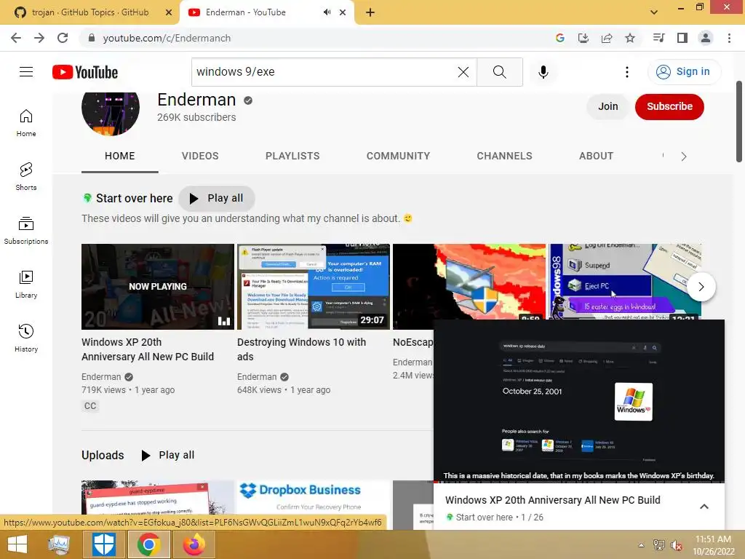Open History in the sidebar
Viewport: 745px width, 559px height.
26,338
